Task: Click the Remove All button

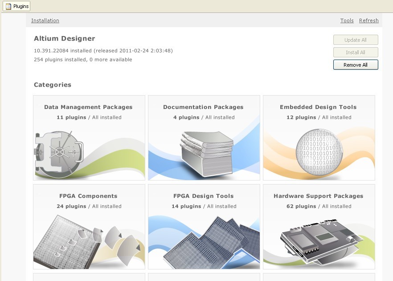Action: click(356, 65)
